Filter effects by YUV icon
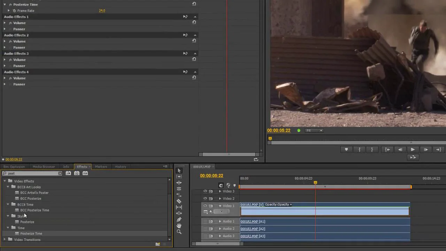The height and width of the screenshot is (251, 446). pyautogui.click(x=85, y=173)
